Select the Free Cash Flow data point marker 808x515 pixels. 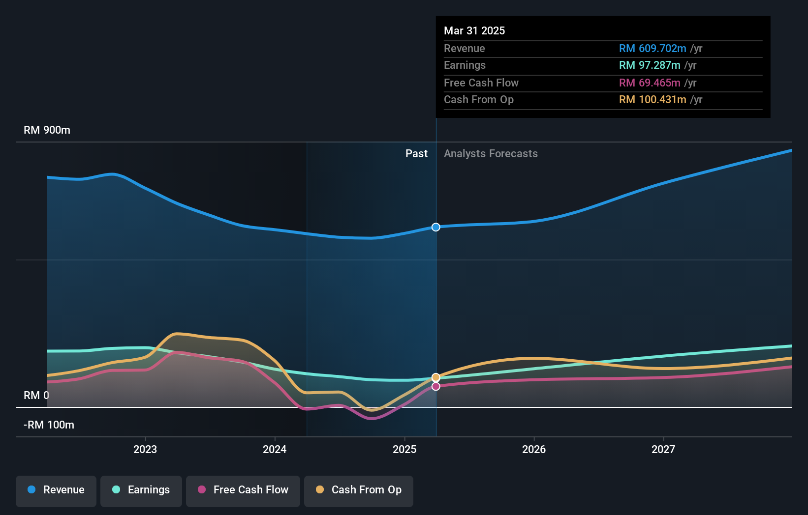point(436,386)
